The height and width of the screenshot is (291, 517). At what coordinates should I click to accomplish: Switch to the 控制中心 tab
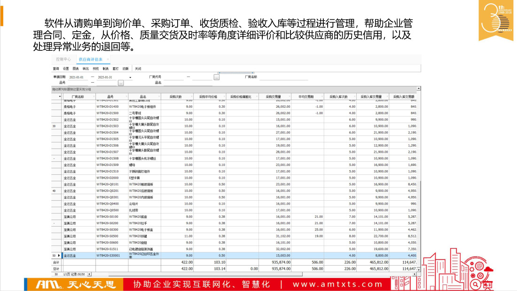point(63,59)
